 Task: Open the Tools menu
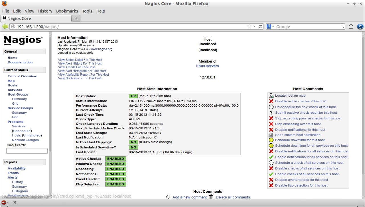pyautogui.click(x=87, y=11)
